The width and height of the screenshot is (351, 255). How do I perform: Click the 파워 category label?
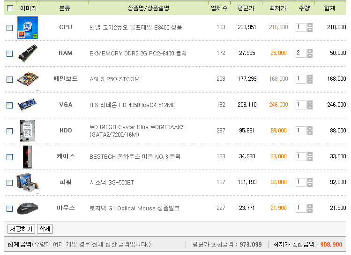tap(65, 182)
